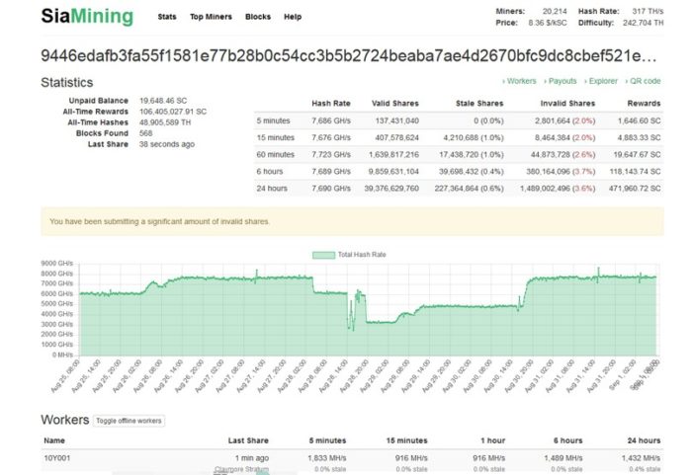Click the Last Share column header in Workers
This screenshot has width=692, height=475.
(248, 440)
